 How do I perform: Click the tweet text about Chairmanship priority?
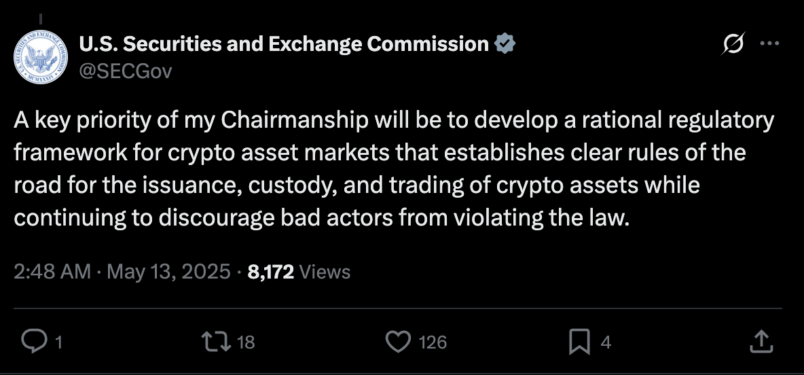[x=394, y=169]
